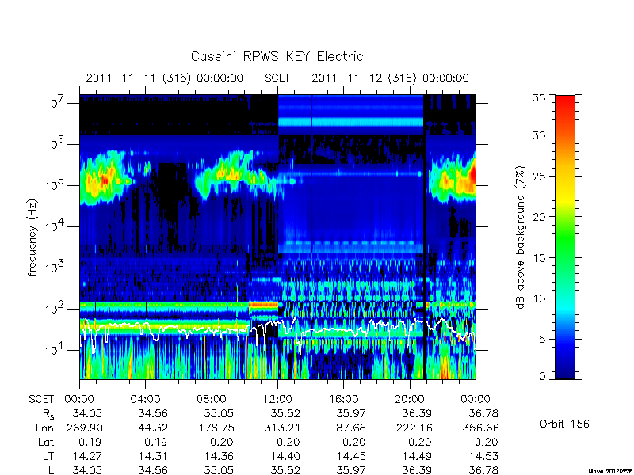Click the local time value 14.45
The height and width of the screenshot is (475, 634).
point(351,456)
